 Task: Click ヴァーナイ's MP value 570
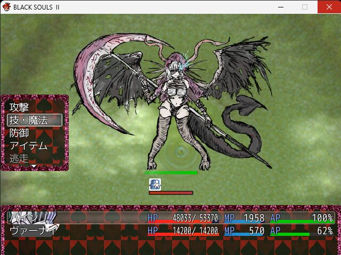click(257, 231)
